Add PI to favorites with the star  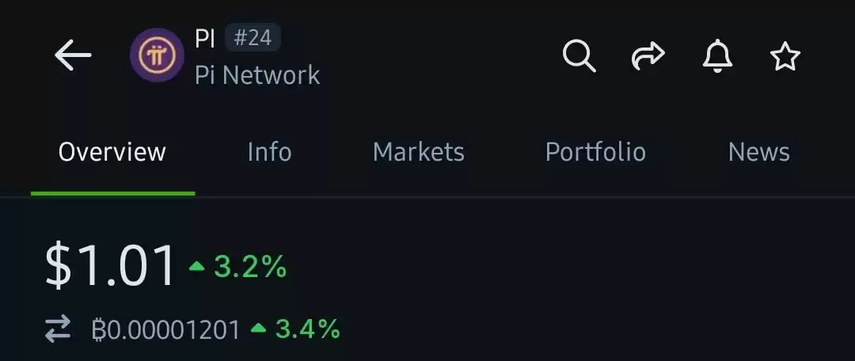785,57
